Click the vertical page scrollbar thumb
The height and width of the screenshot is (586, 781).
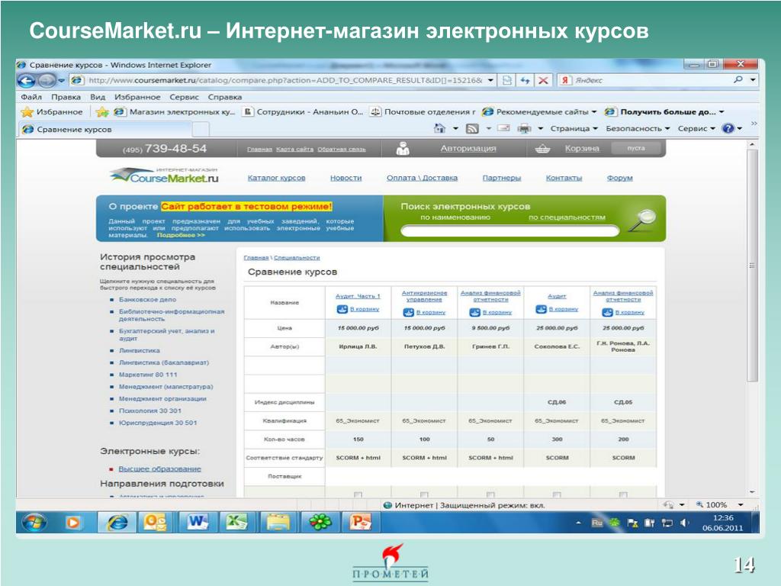coord(752,266)
